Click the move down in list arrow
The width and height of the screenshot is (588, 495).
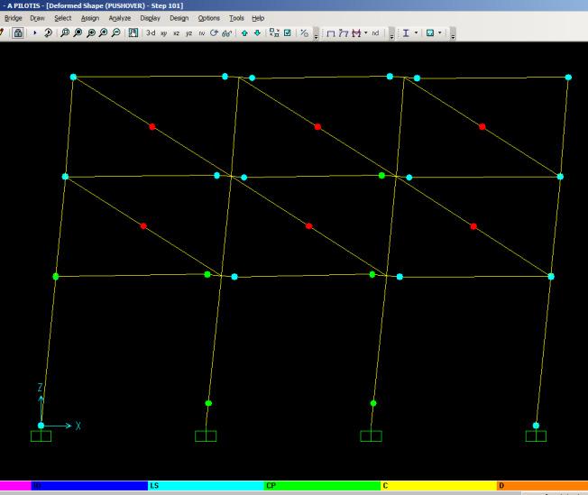click(257, 33)
